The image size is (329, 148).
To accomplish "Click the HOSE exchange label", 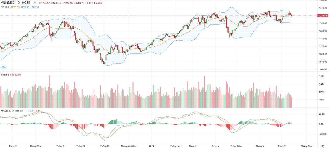I will pos(26,3).
